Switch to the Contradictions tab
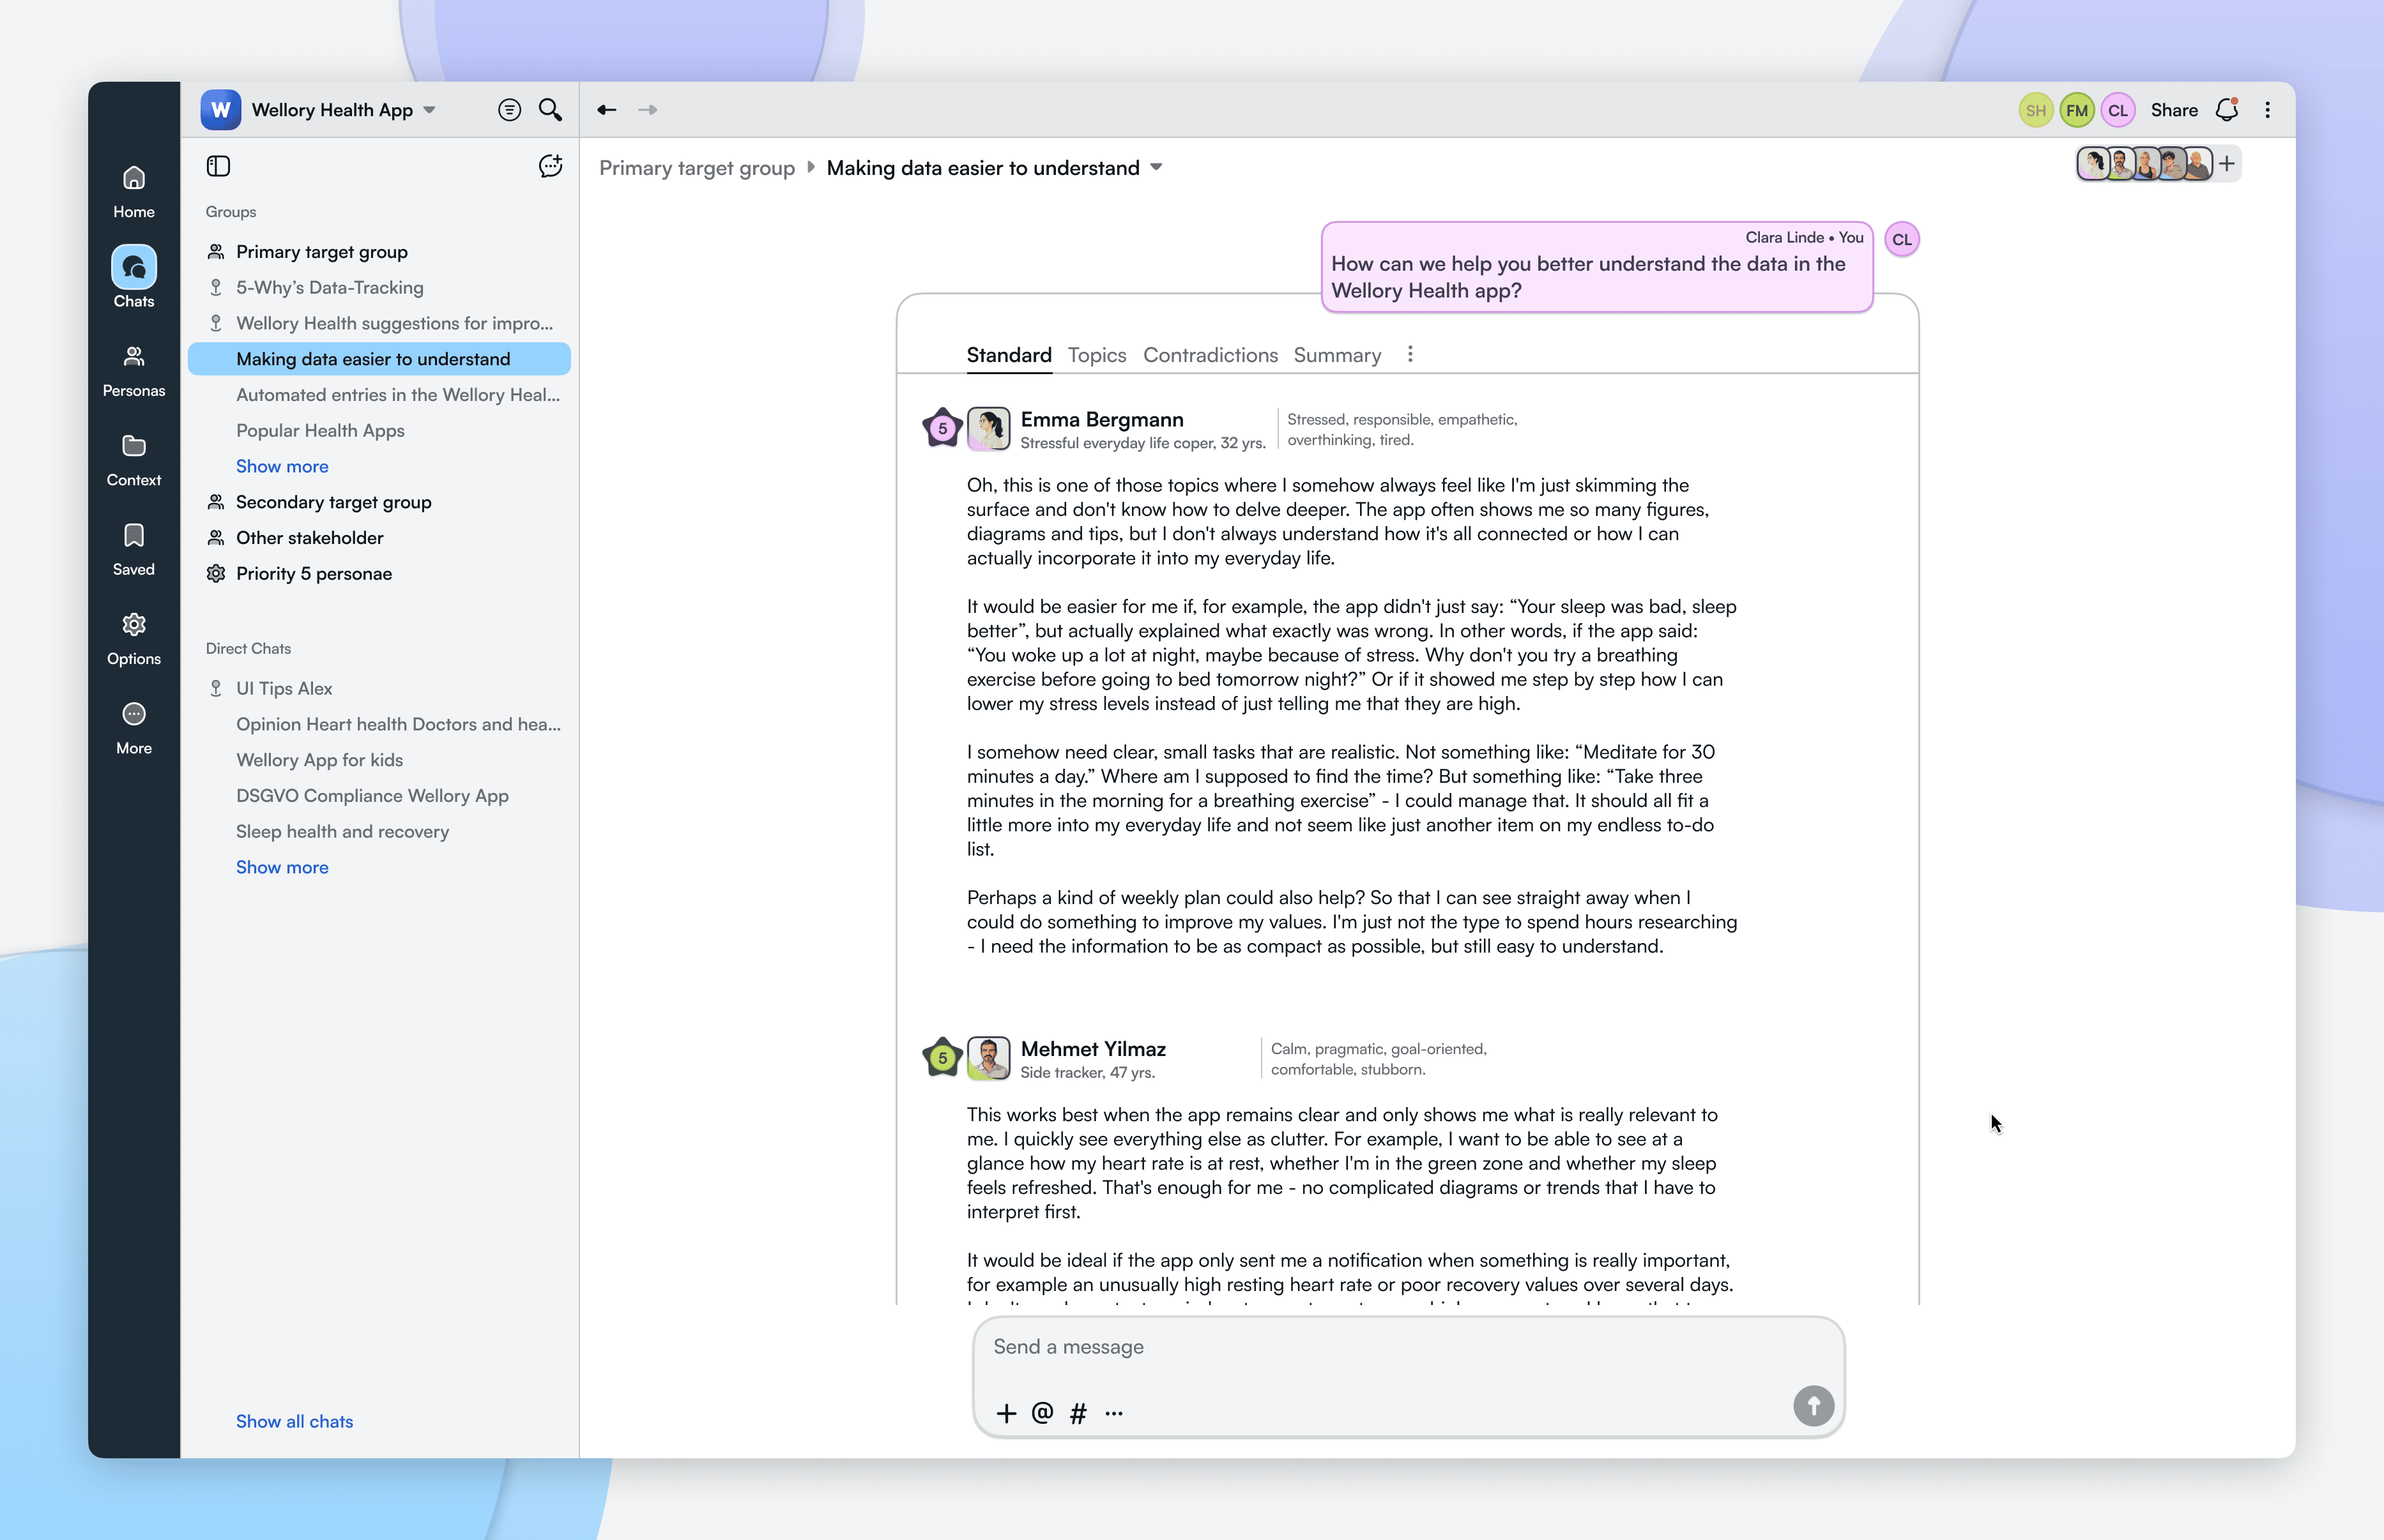This screenshot has height=1540, width=2384. pyautogui.click(x=1211, y=355)
